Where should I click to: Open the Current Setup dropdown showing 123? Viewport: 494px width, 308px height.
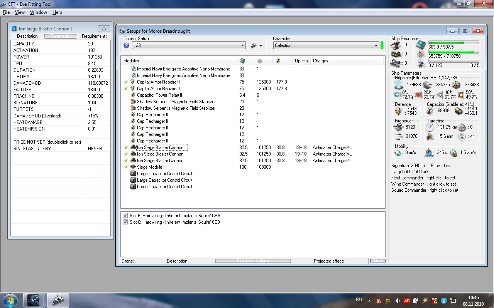(189, 45)
